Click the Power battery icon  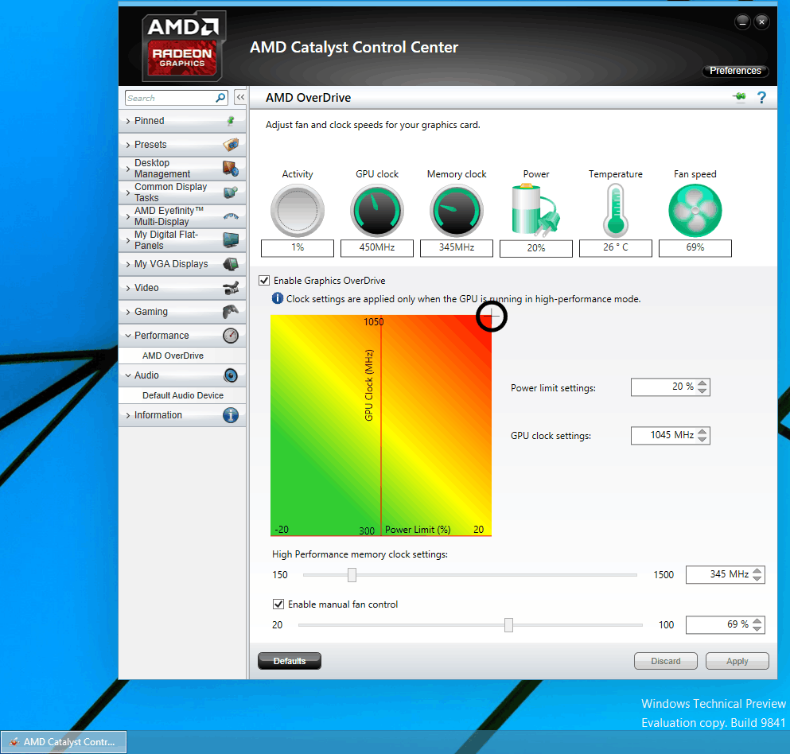[x=535, y=210]
